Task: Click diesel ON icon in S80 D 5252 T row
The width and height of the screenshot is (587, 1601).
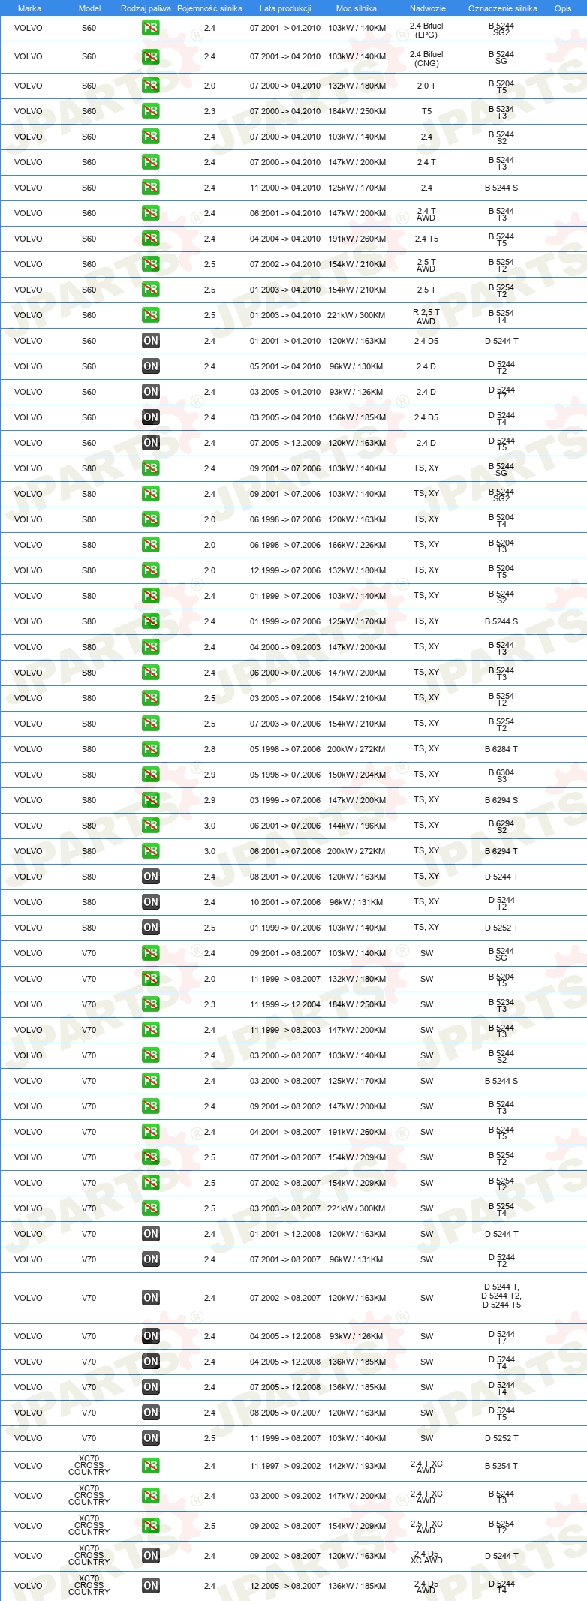Action: (151, 928)
